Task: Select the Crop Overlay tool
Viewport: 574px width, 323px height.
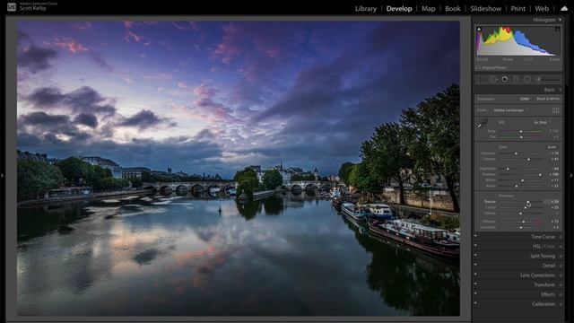Action: pyautogui.click(x=481, y=80)
